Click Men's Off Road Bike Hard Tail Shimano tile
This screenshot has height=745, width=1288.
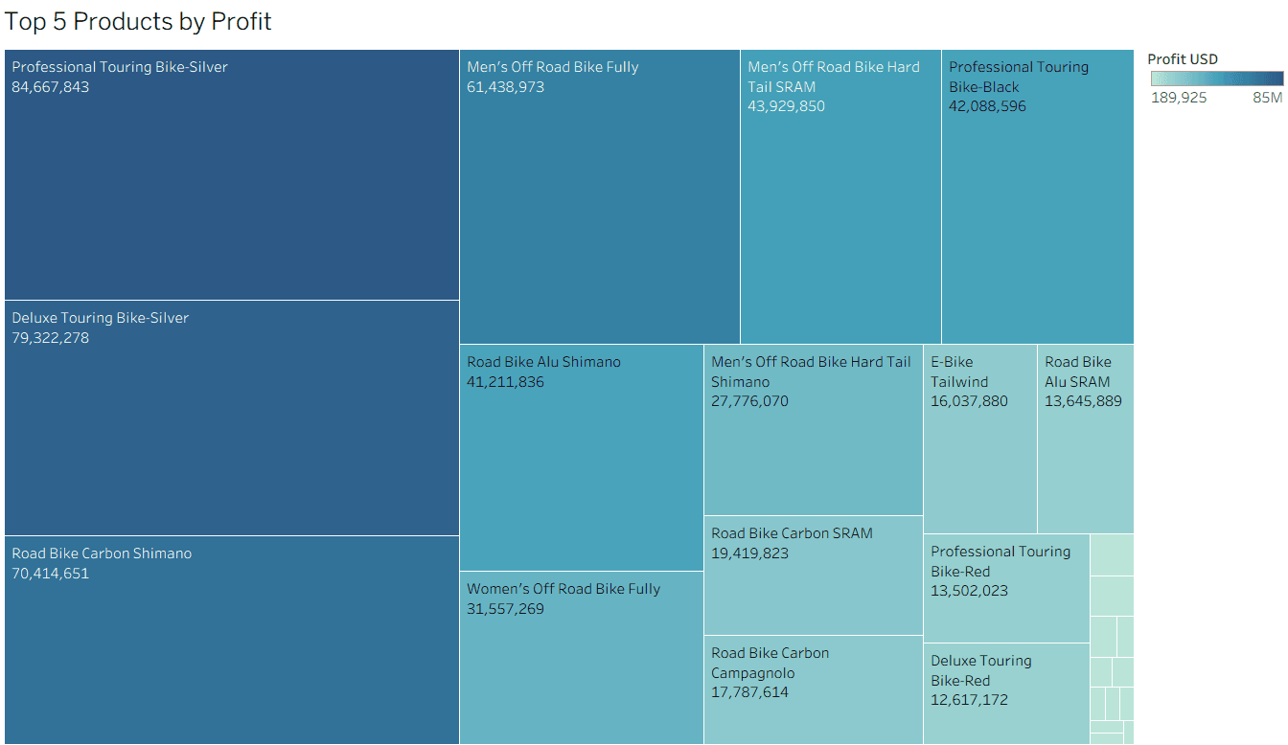[813, 429]
